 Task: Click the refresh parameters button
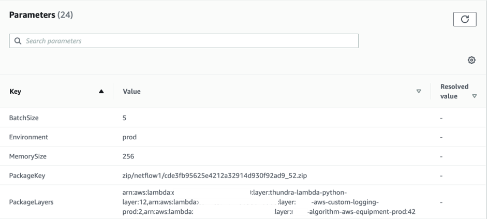(x=464, y=19)
